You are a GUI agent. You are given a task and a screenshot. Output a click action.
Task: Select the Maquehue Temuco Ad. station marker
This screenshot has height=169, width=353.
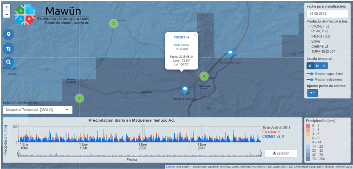click(x=185, y=90)
